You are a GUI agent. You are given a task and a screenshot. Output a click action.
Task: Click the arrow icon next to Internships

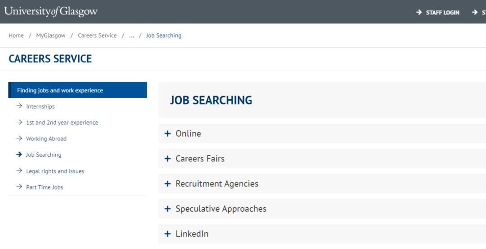click(x=19, y=106)
